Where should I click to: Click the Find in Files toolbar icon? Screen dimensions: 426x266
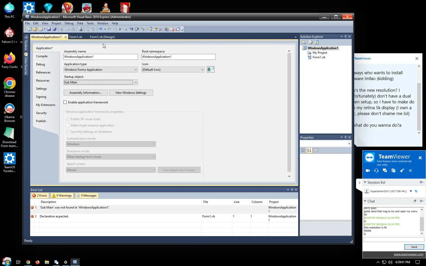coord(80,29)
